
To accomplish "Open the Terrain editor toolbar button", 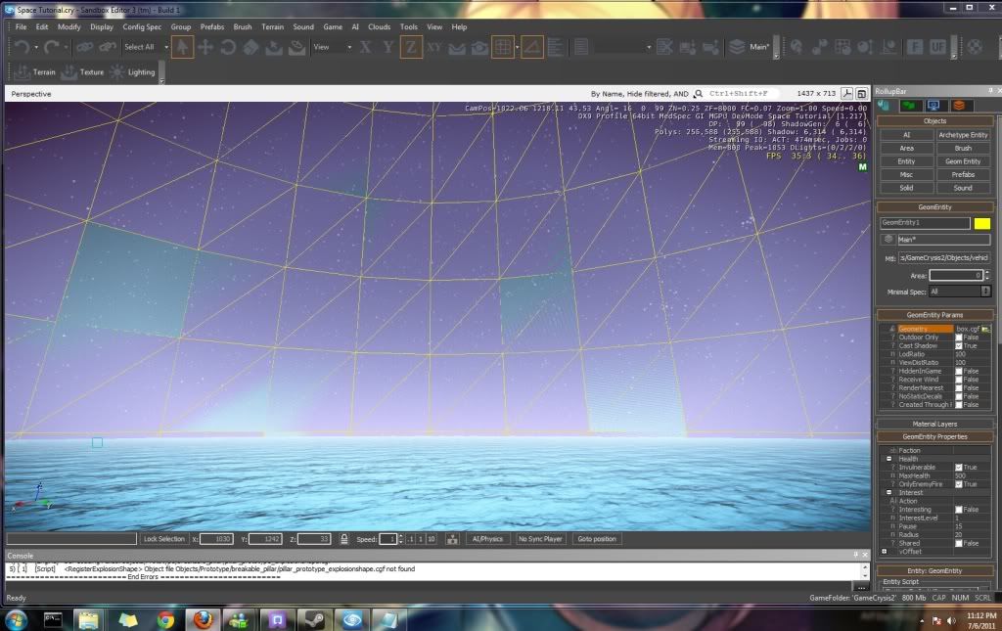I will pos(36,72).
